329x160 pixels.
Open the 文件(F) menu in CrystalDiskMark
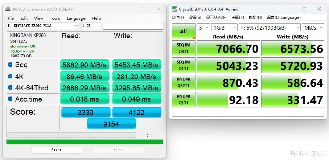[178, 17]
